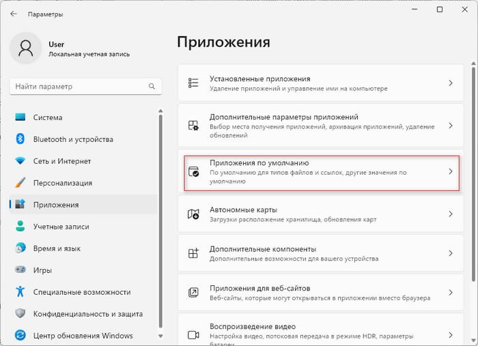The image size is (478, 346).
Task: Click chevron beside Автономные карты
Action: (x=451, y=214)
